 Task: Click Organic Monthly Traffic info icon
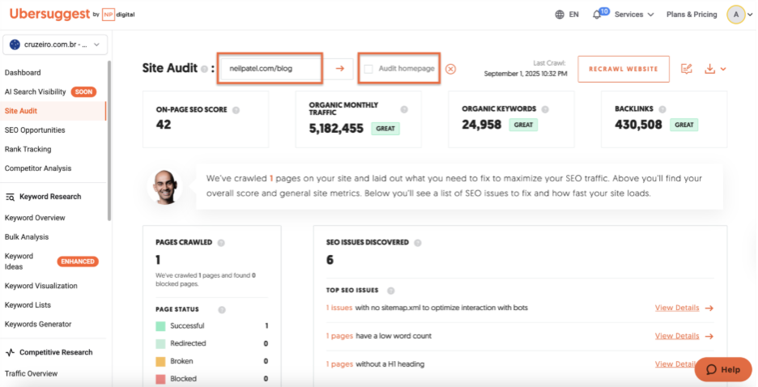click(404, 109)
